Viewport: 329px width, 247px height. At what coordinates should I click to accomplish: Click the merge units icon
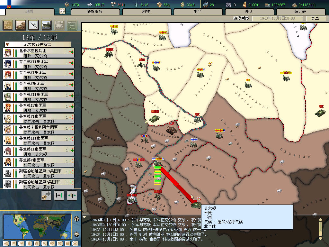(72, 196)
